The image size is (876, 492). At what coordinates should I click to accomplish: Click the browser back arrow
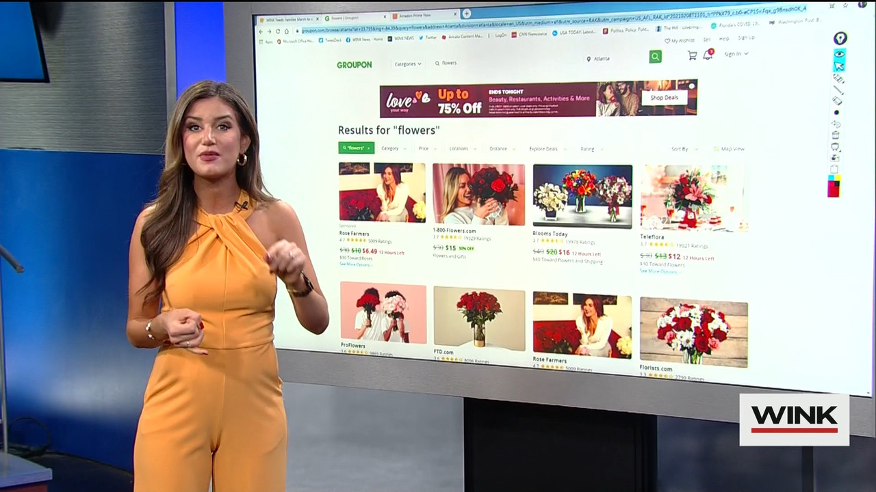[261, 31]
